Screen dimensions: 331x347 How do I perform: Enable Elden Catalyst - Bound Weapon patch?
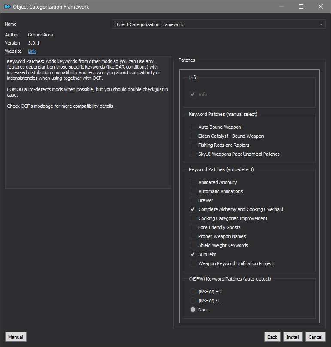193,136
